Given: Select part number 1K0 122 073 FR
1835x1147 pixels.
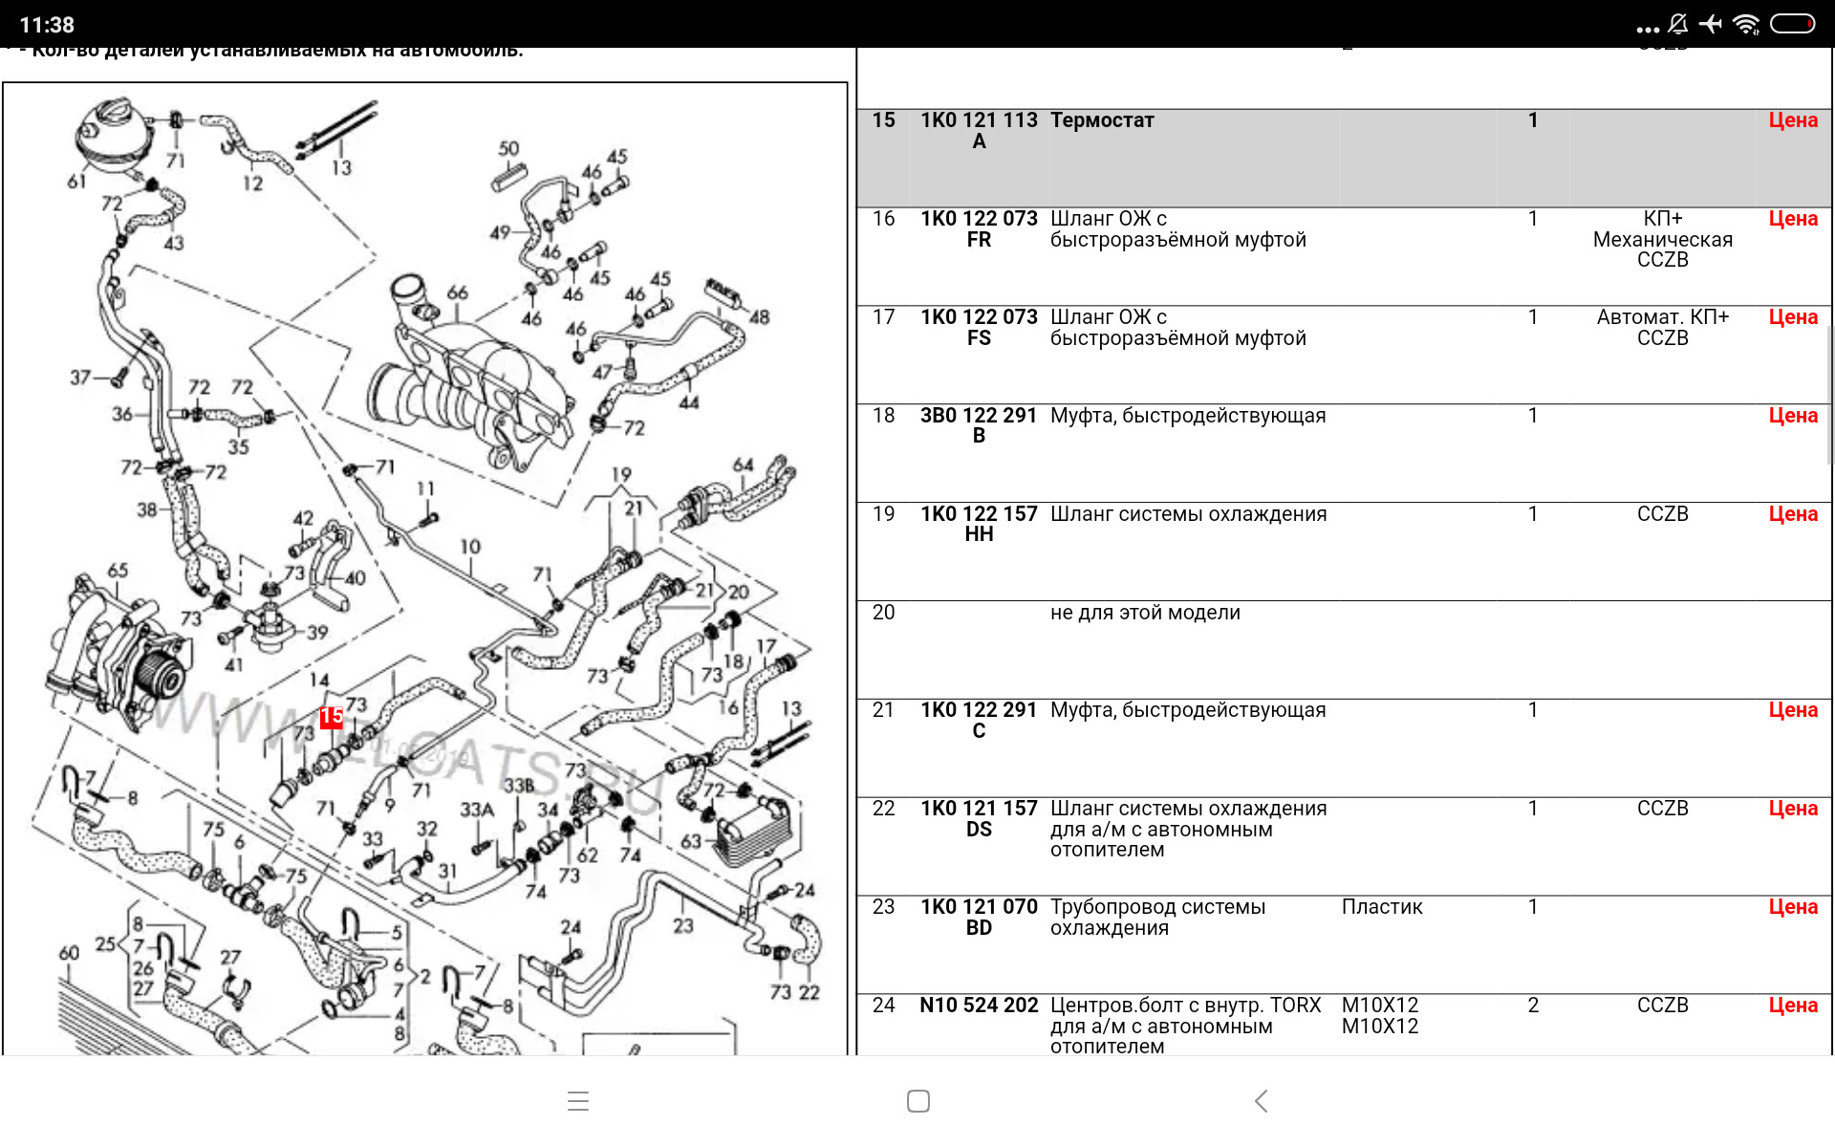Looking at the screenshot, I should coord(979,229).
